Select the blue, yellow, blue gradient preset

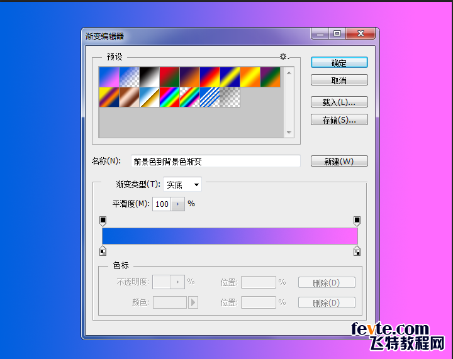tap(230, 77)
